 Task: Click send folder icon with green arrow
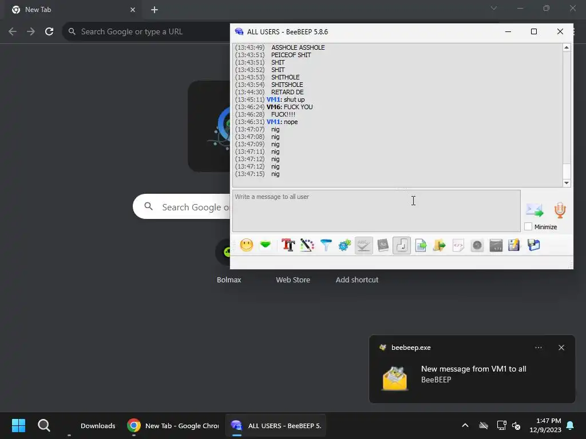pyautogui.click(x=439, y=245)
